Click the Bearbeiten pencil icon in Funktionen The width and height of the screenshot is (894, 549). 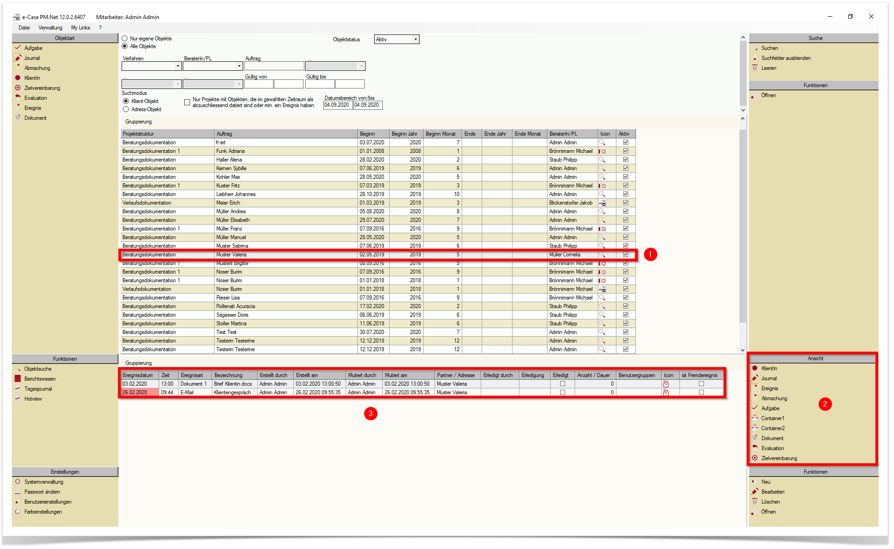(755, 491)
